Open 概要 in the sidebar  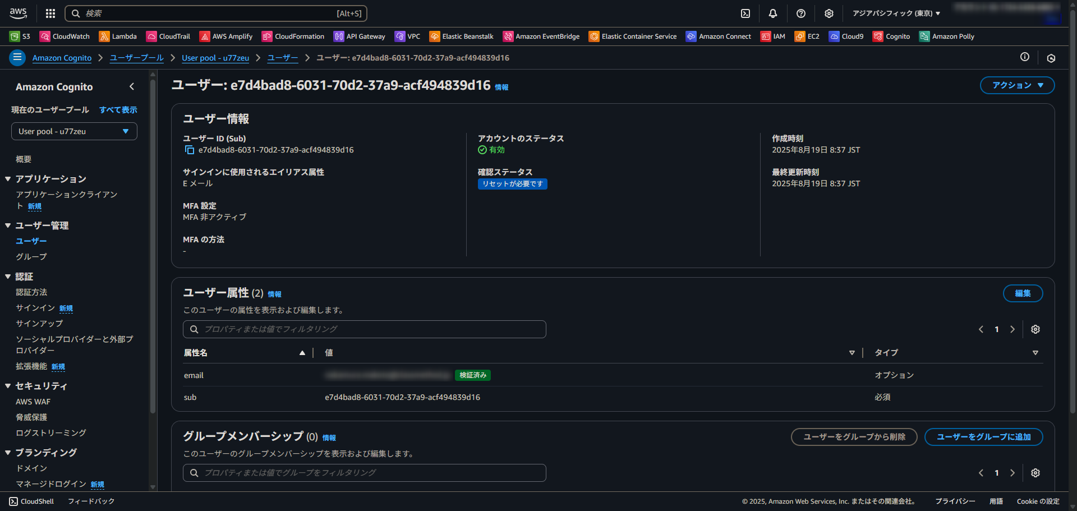click(x=24, y=159)
